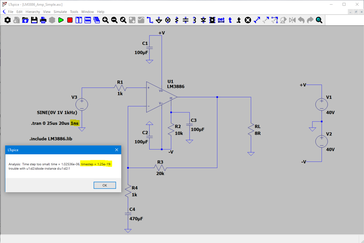Tile windows vertically
Screen dimensions: 364x243
click(x=79, y=20)
